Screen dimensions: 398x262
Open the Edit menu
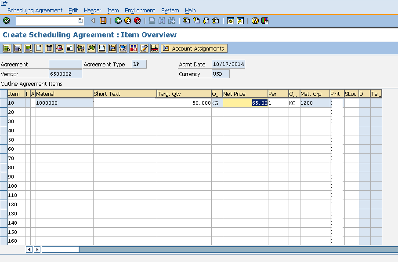click(73, 11)
